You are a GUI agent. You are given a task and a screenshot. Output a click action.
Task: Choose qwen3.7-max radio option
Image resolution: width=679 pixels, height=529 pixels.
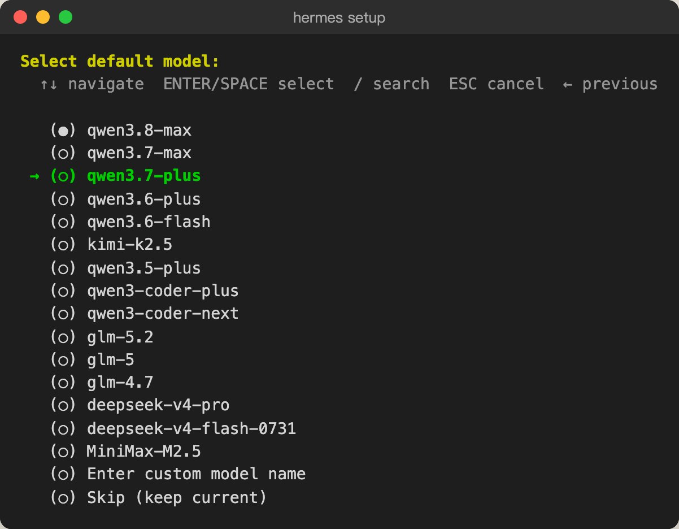[x=121, y=153]
